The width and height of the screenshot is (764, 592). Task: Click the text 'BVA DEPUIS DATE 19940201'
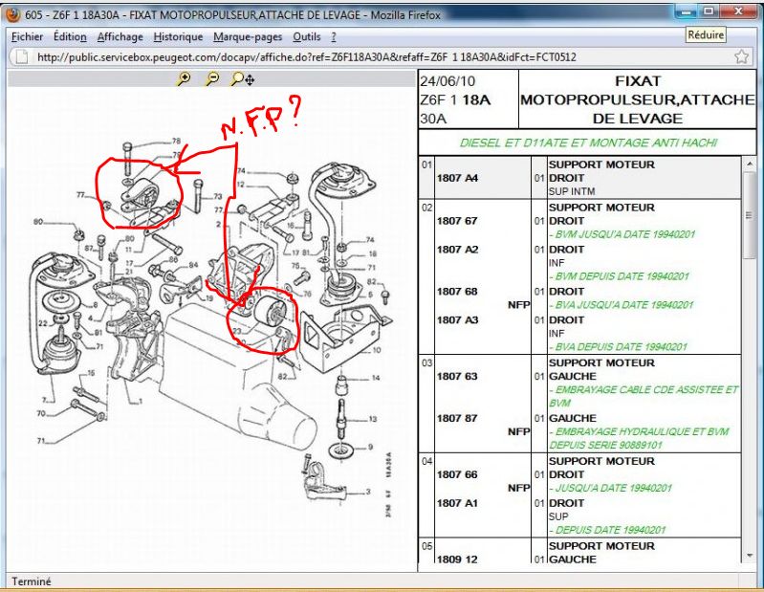pyautogui.click(x=622, y=347)
